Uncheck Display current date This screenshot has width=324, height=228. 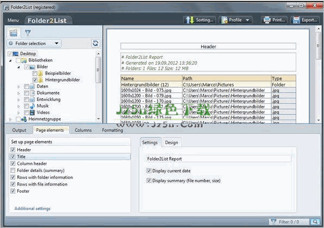point(149,171)
